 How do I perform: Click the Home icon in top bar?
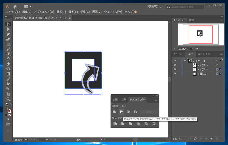click(x=15, y=7)
